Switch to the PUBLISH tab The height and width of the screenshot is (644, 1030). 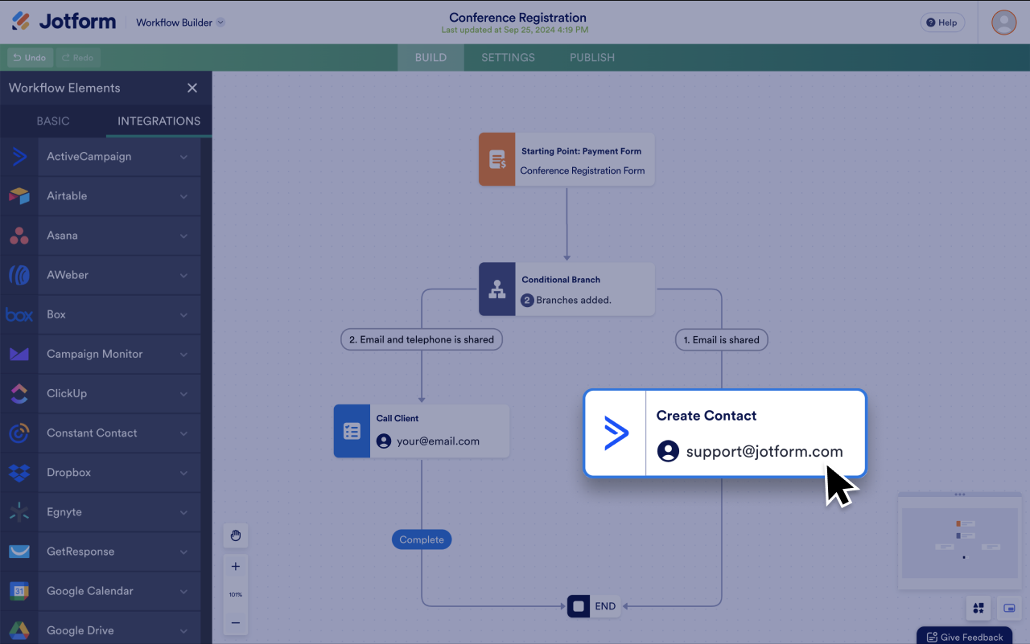592,58
